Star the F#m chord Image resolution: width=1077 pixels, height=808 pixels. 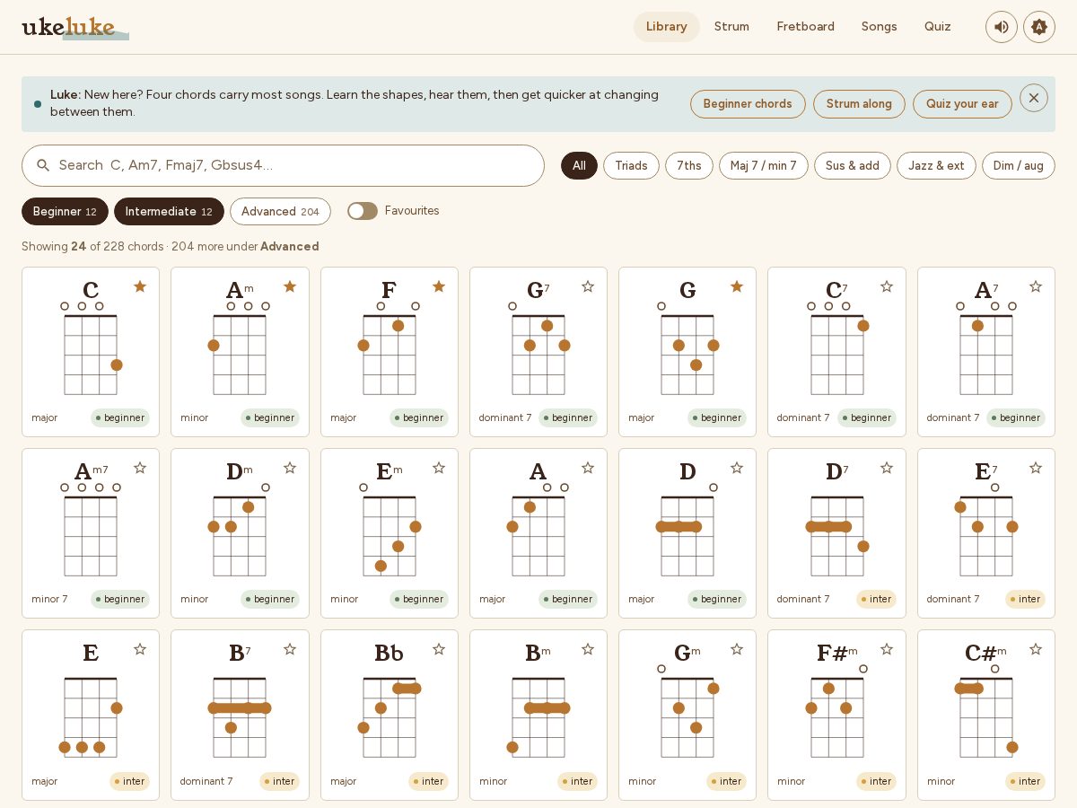click(x=887, y=649)
